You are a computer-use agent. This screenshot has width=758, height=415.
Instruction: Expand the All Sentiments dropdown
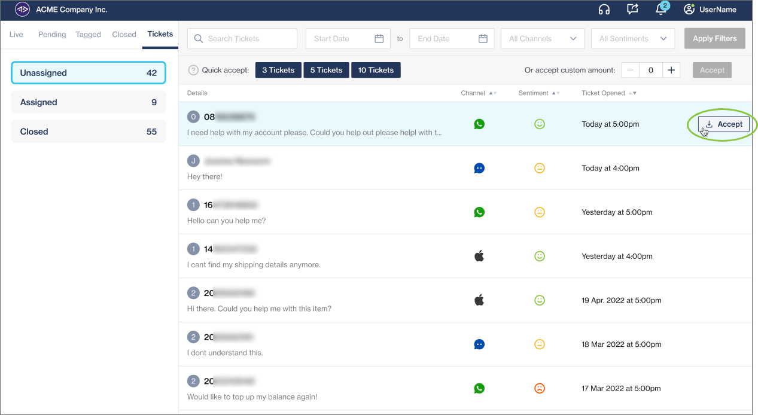click(x=632, y=39)
